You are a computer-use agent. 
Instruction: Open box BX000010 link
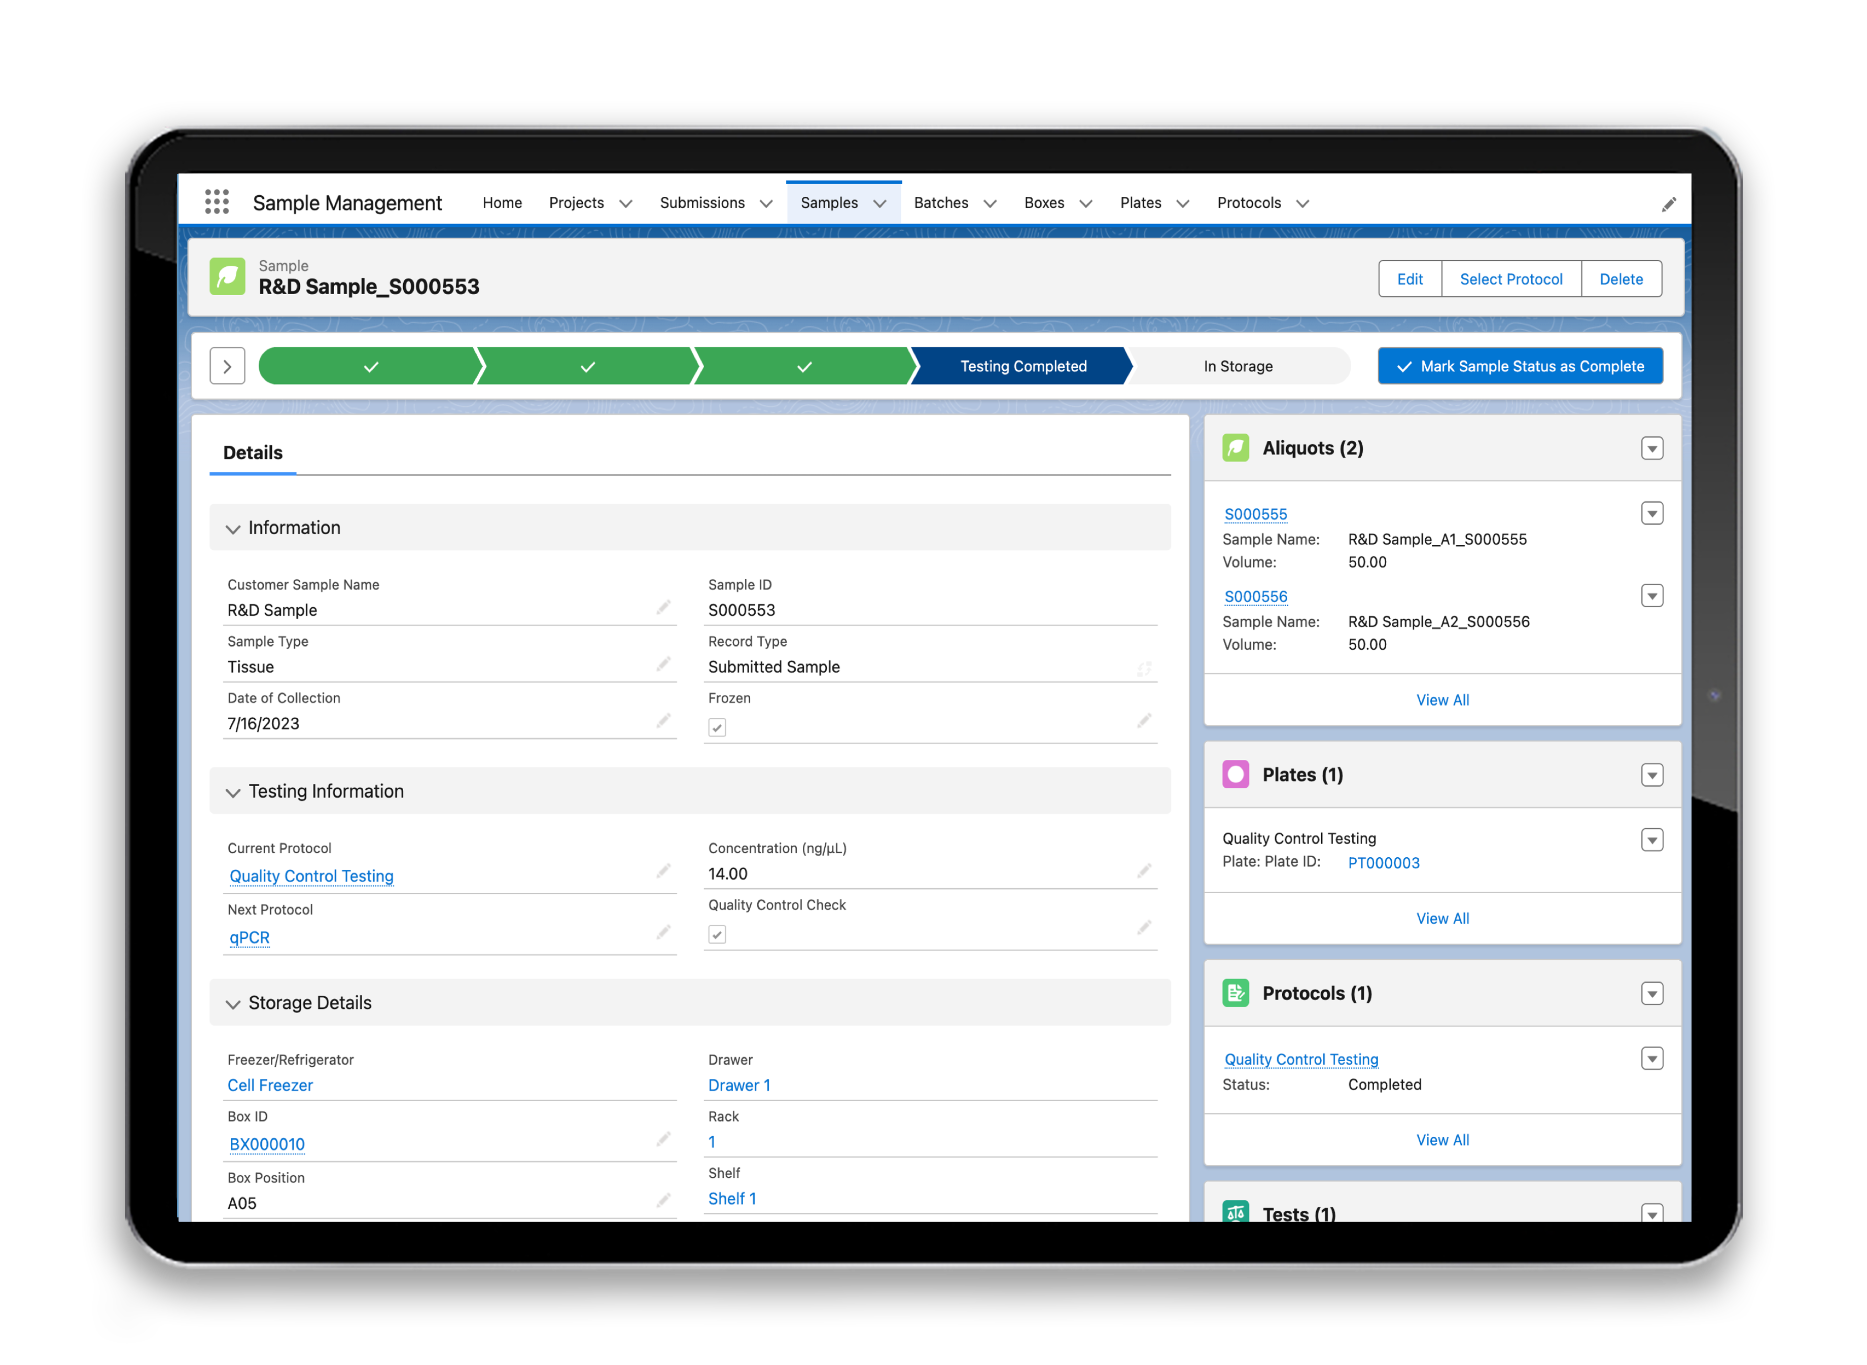[267, 1144]
